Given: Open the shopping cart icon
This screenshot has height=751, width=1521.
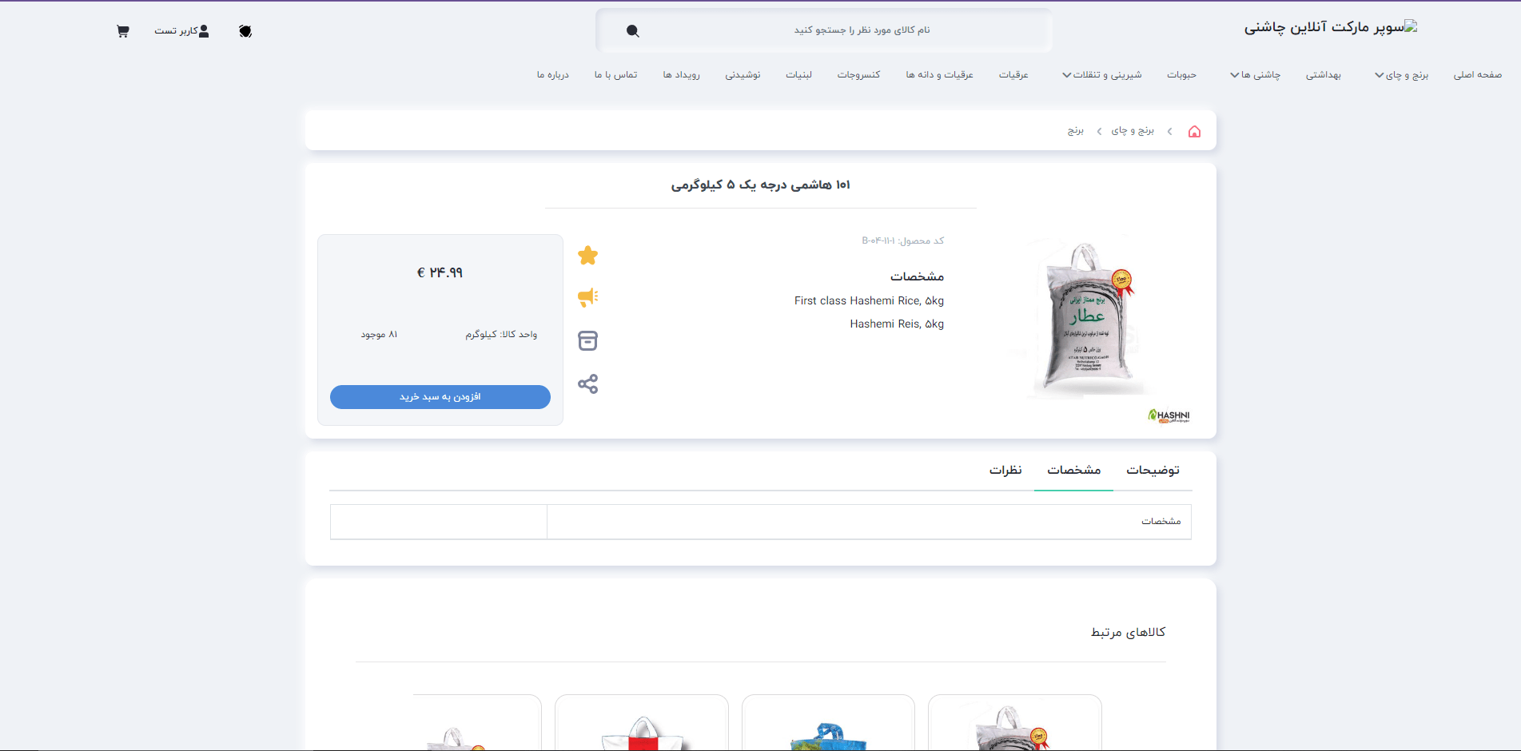Looking at the screenshot, I should (x=122, y=31).
